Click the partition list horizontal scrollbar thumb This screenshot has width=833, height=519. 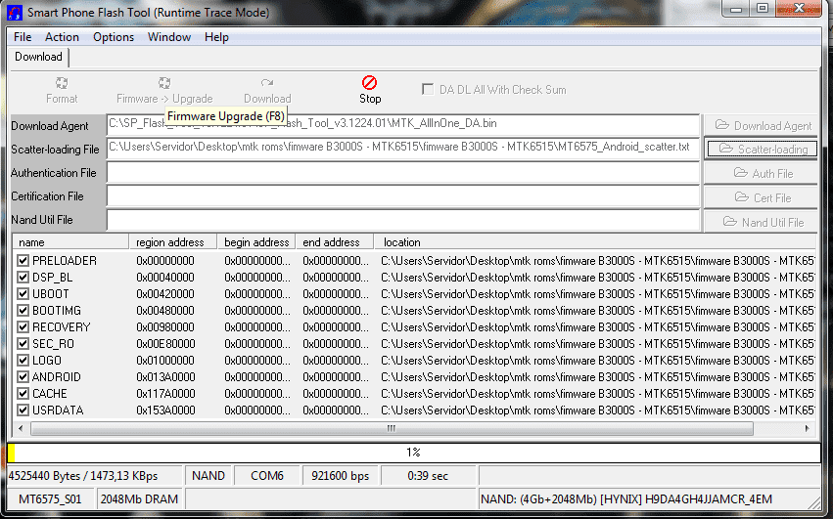(392, 428)
